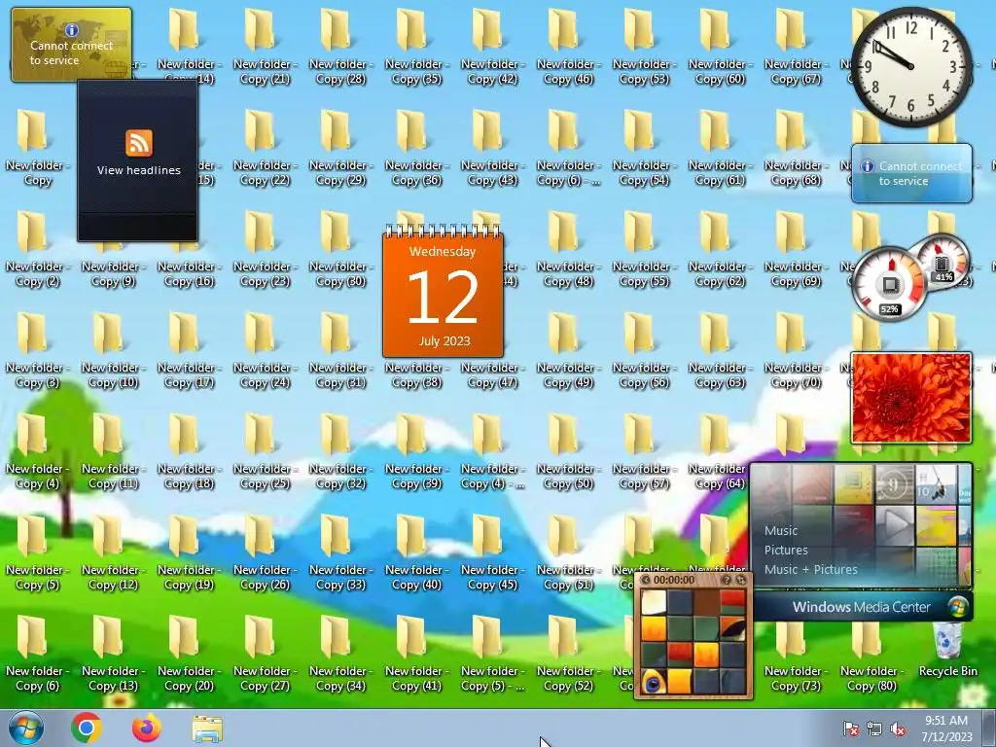Select Pictures in Media Center gadget
The image size is (996, 747).
[786, 551]
